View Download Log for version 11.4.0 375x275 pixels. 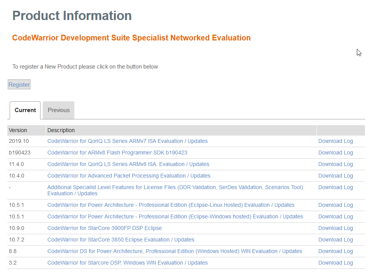pos(335,164)
